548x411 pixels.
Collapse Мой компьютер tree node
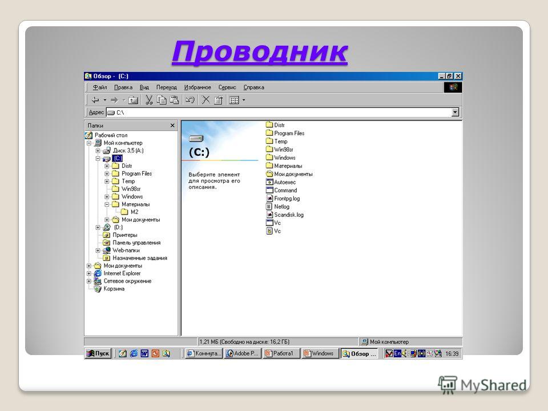pos(89,143)
